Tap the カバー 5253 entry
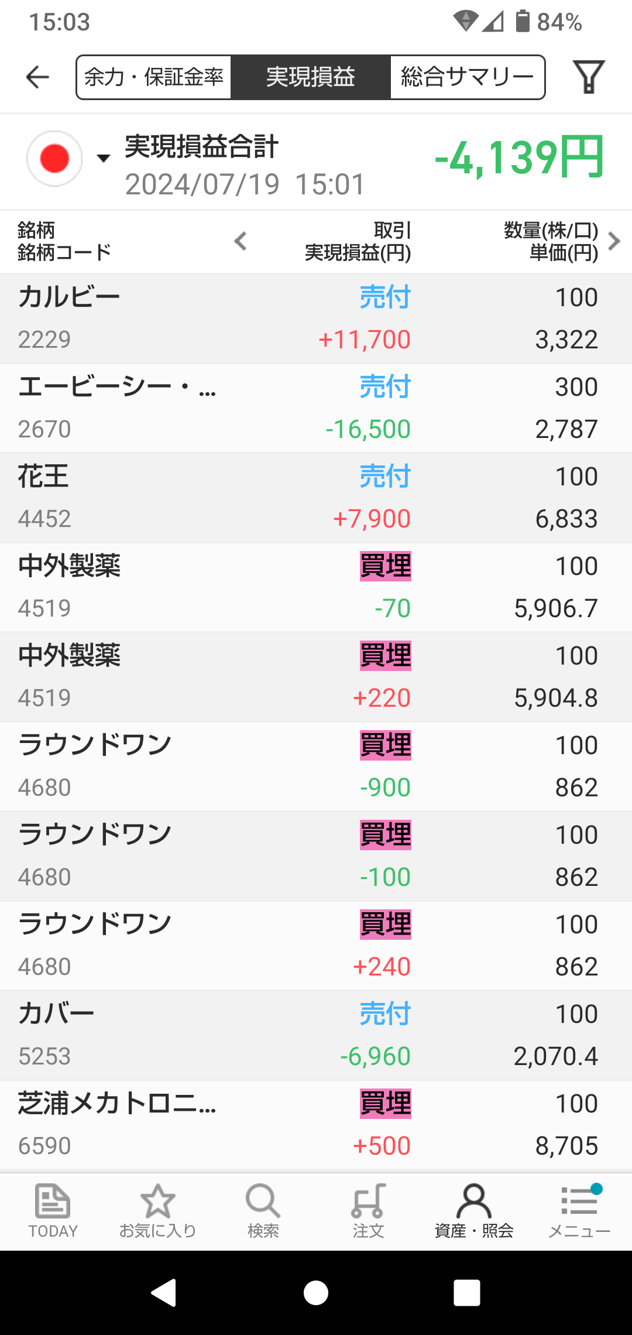This screenshot has width=632, height=1335. (316, 1035)
